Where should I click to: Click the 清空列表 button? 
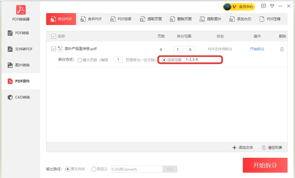[272, 148]
